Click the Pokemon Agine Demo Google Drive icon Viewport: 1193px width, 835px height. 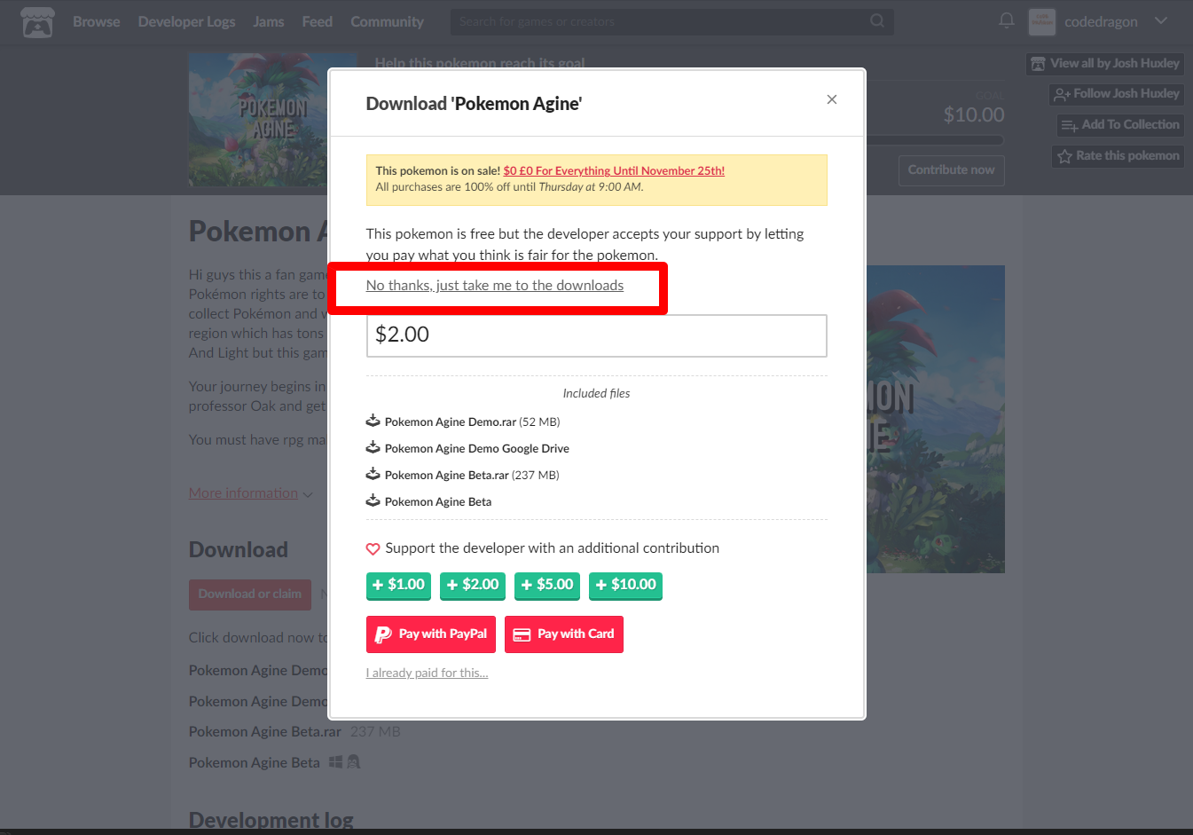pyautogui.click(x=373, y=447)
